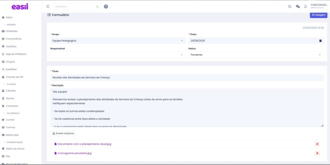Screen dimensions: 330x165
Task: Click Anexar arquivos button
Action: coord(63,133)
